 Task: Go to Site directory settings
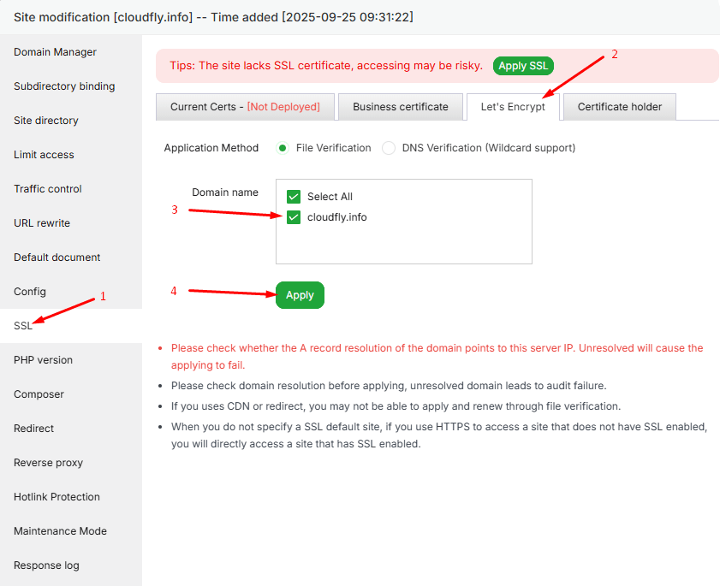pyautogui.click(x=46, y=121)
